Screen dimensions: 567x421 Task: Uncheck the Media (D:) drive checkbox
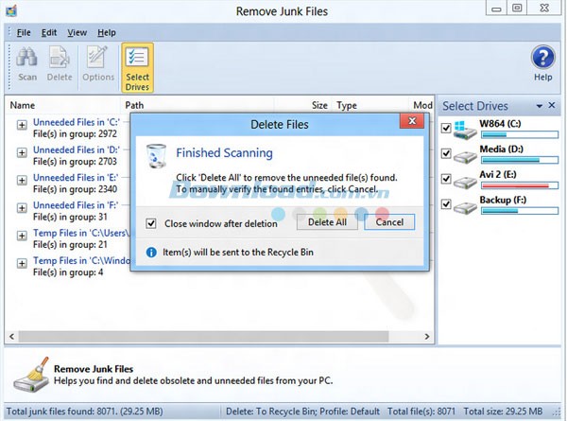448,153
